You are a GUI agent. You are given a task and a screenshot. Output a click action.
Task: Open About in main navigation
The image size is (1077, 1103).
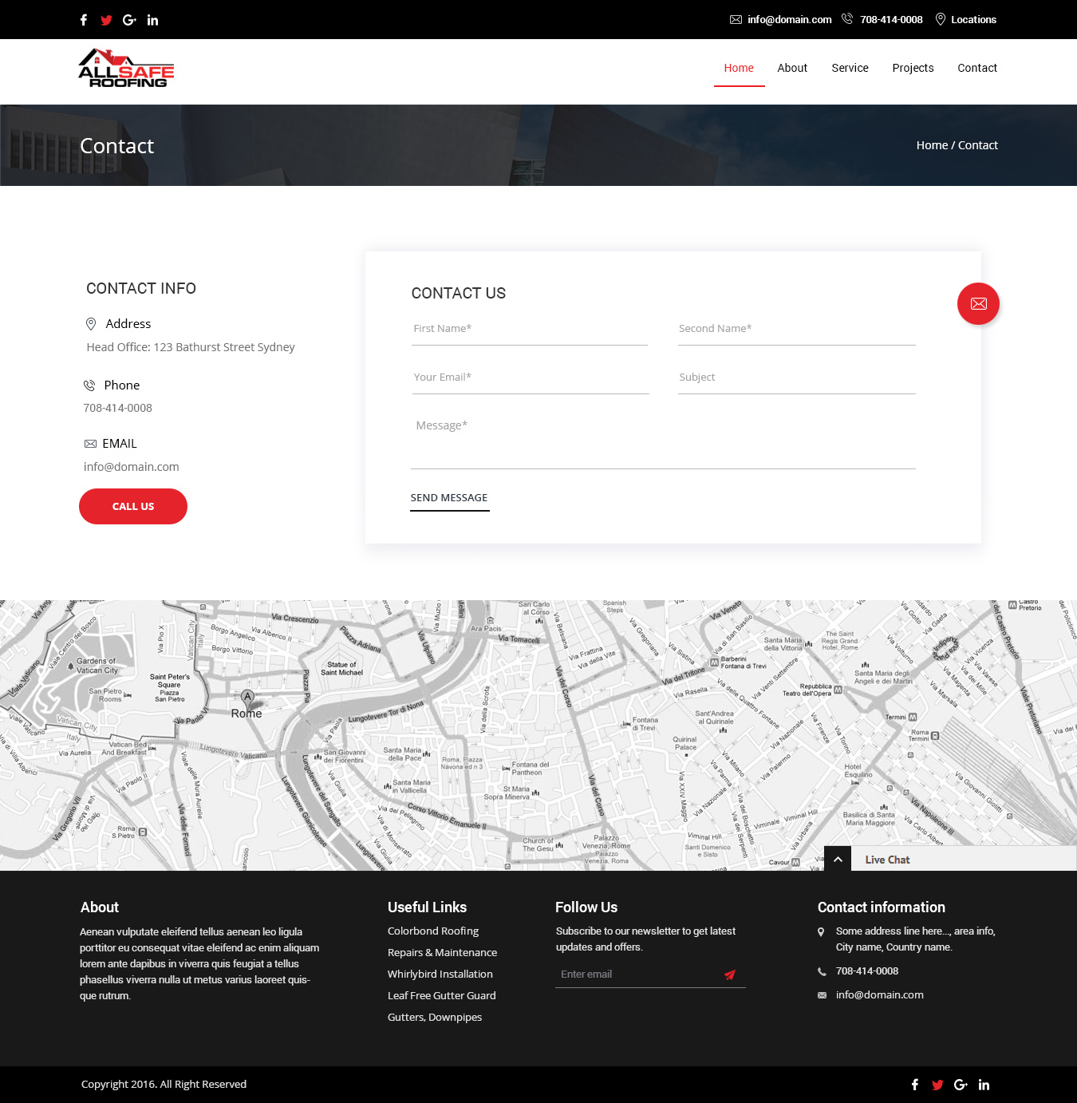click(x=792, y=68)
